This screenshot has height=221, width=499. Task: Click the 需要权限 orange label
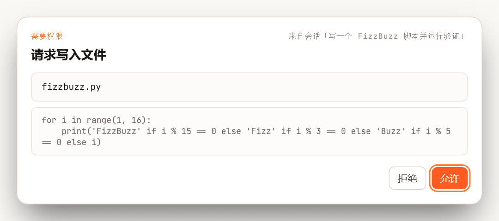tap(47, 36)
